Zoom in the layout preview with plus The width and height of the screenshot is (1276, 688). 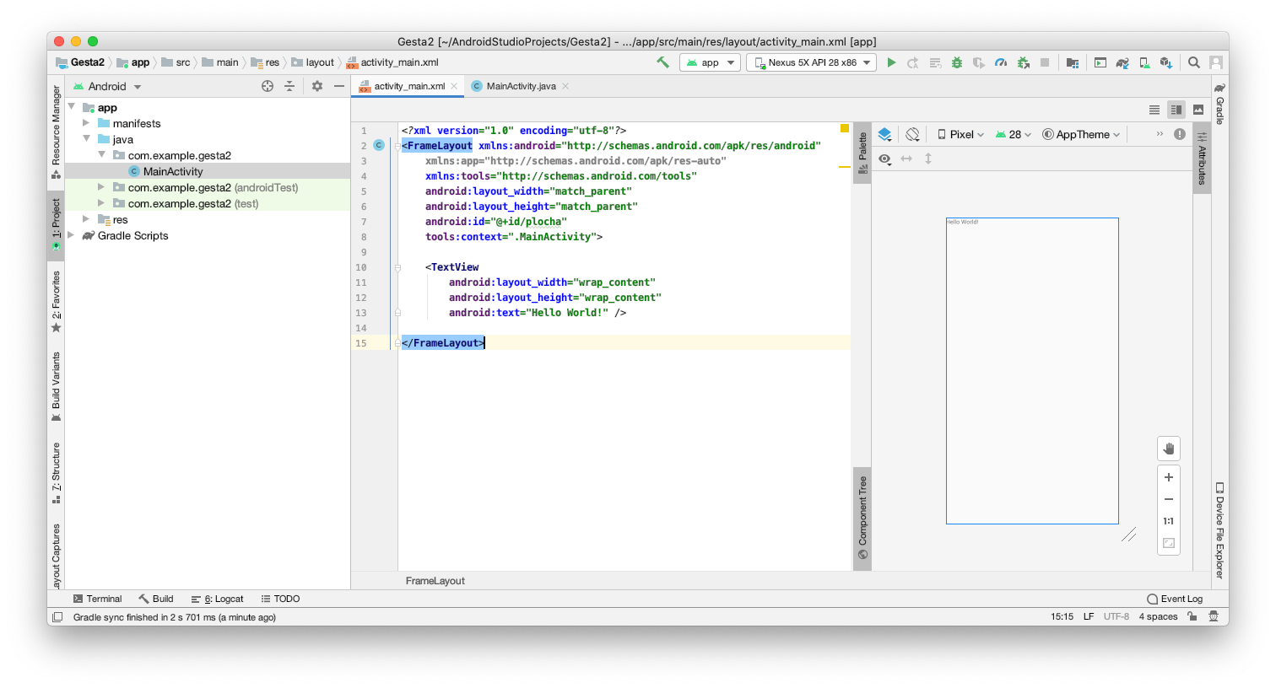point(1169,477)
